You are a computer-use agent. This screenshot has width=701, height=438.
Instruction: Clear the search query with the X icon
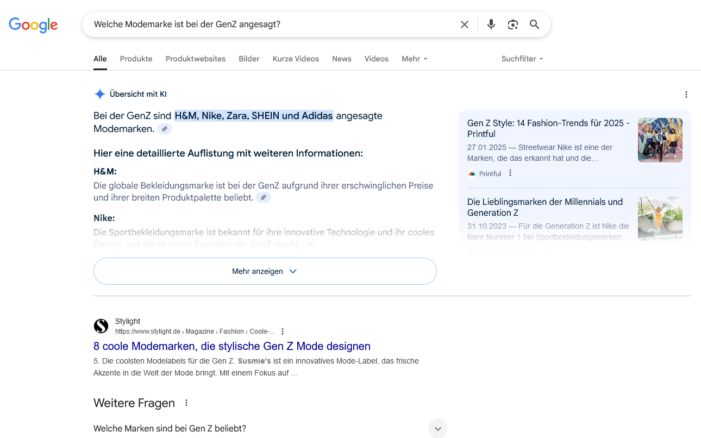(465, 24)
